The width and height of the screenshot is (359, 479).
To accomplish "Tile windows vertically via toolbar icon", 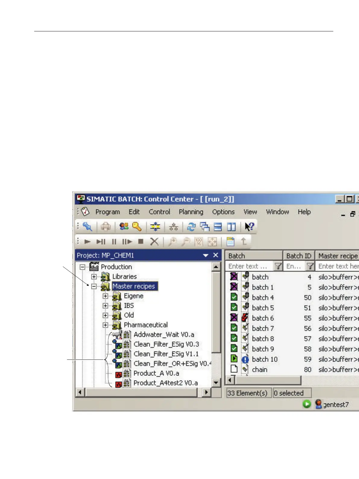I will [x=231, y=226].
